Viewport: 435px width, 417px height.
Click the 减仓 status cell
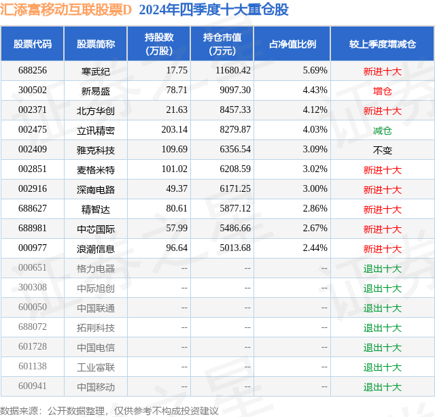click(x=383, y=131)
